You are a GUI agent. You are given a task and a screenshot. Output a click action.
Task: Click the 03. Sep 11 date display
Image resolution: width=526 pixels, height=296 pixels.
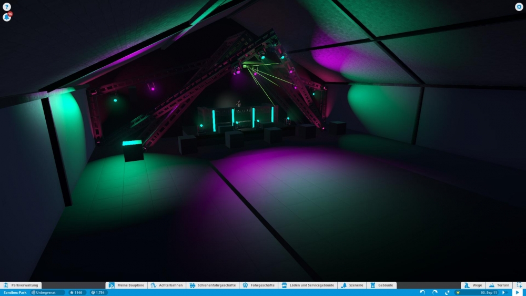coord(489,293)
